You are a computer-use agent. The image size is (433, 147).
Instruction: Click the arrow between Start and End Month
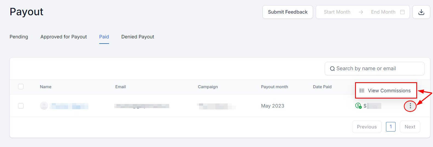[x=361, y=12]
